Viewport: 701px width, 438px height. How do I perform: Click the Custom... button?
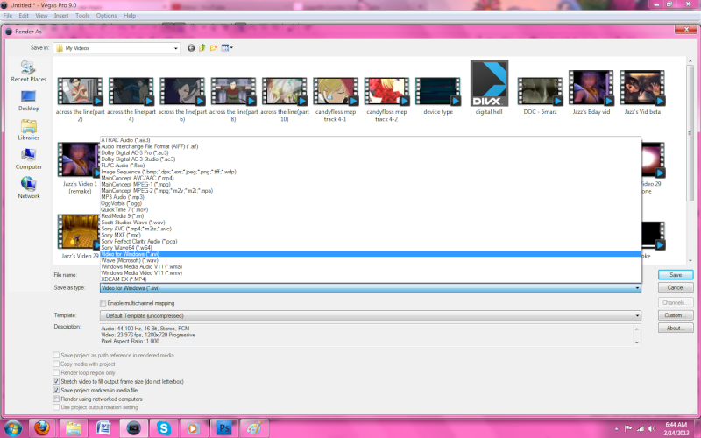(x=676, y=315)
